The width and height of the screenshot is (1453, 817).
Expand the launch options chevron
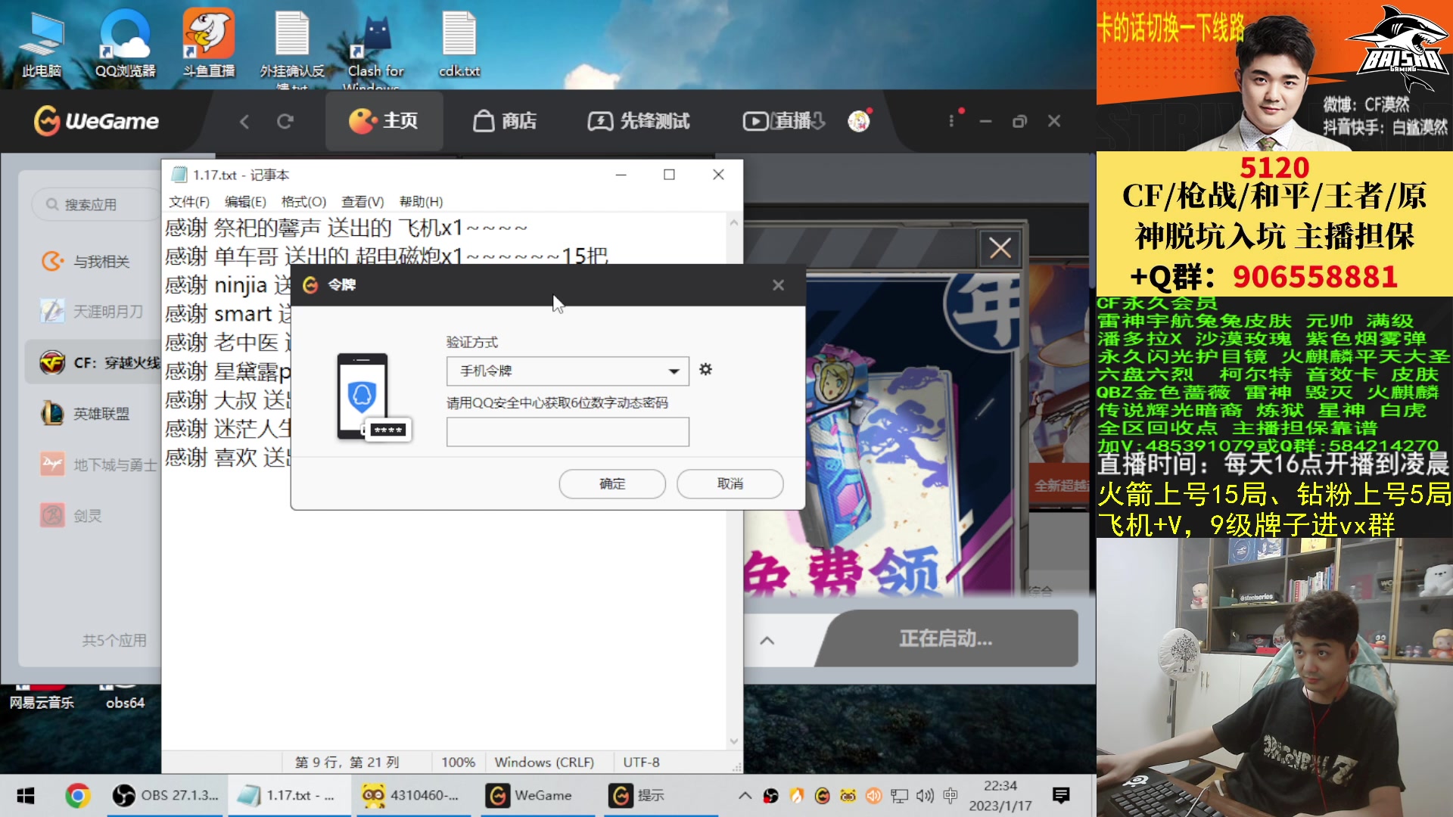click(767, 640)
